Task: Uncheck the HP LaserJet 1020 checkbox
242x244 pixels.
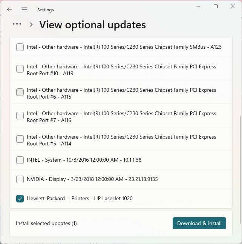Action: coord(20,199)
